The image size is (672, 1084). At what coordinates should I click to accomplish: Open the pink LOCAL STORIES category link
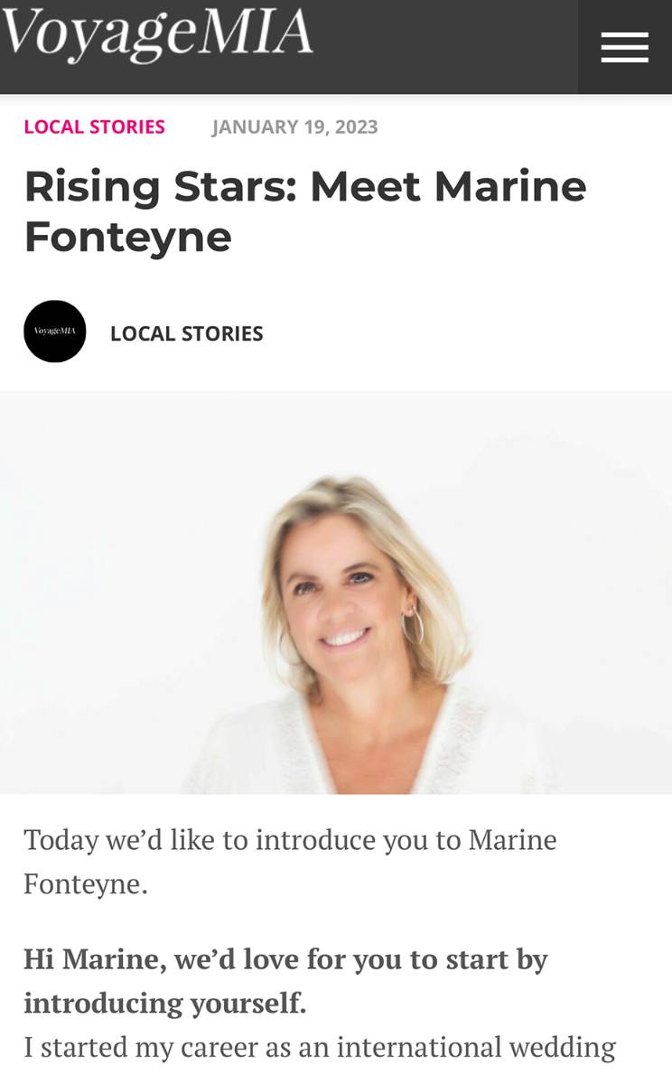click(95, 126)
